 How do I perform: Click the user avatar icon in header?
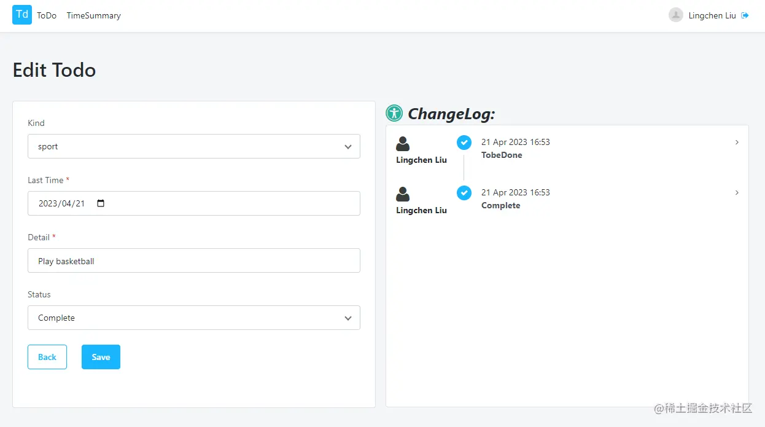point(676,15)
